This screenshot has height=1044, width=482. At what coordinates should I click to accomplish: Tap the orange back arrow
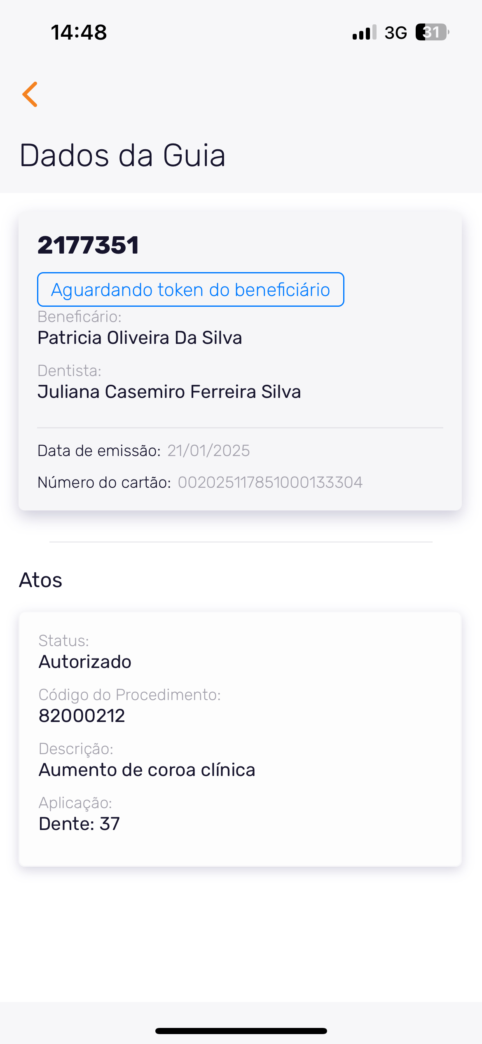tap(30, 94)
